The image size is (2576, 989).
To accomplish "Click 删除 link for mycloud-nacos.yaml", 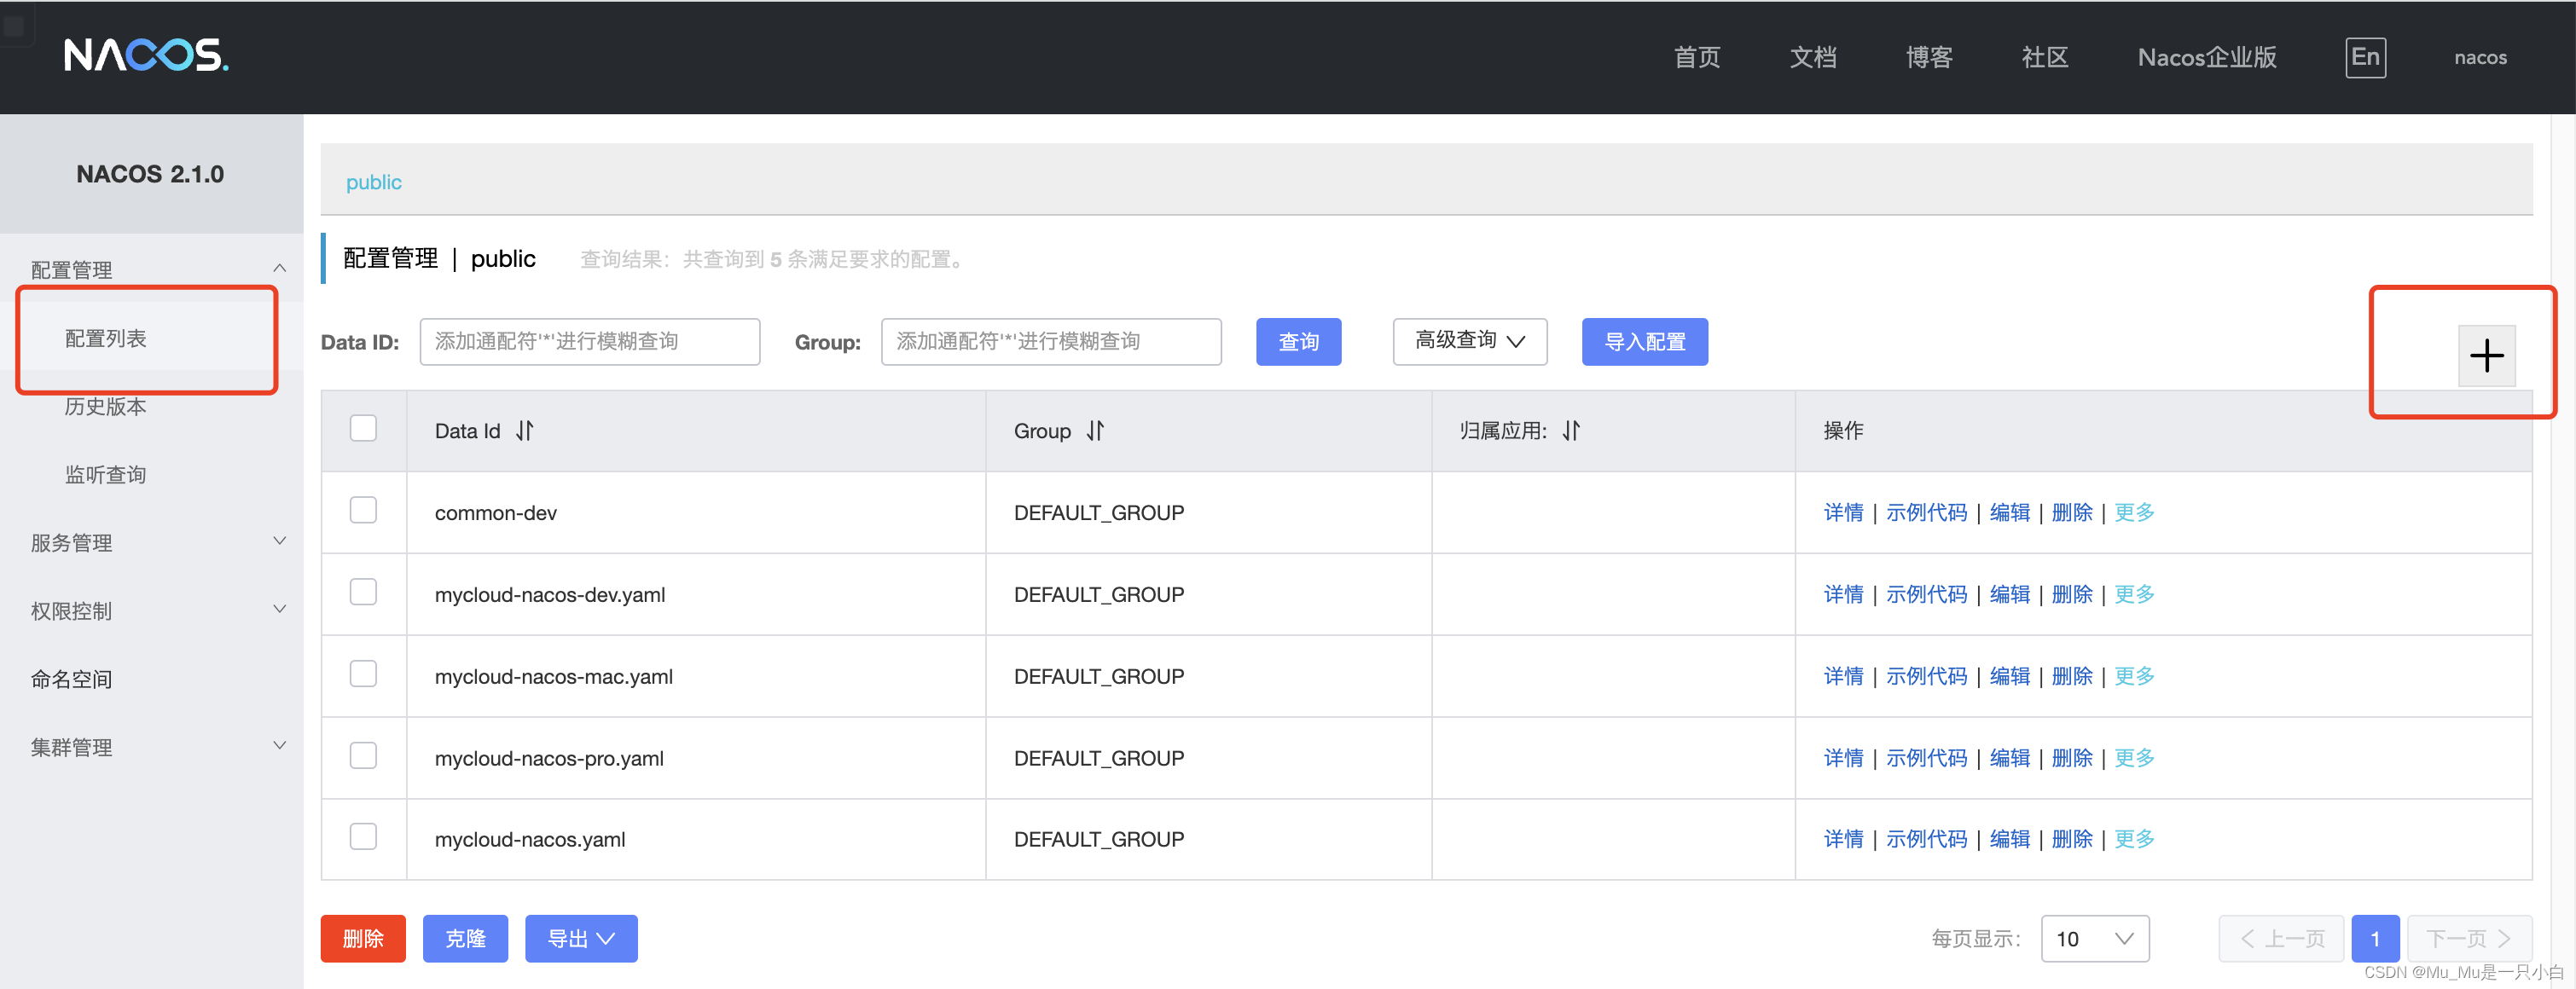I will point(2071,840).
